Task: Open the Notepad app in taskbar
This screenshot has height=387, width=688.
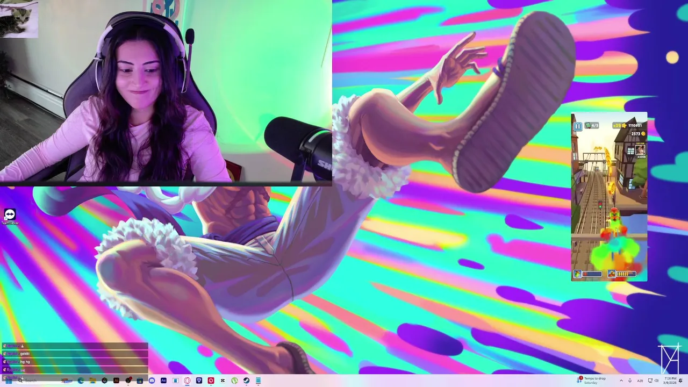Action: click(x=258, y=381)
